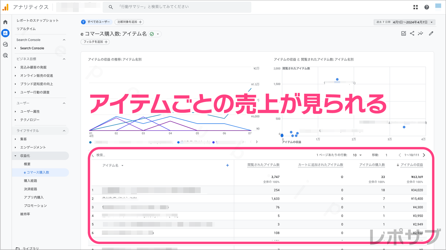
Task: Click the Home icon in left rail
Action: pyautogui.click(x=5, y=22)
